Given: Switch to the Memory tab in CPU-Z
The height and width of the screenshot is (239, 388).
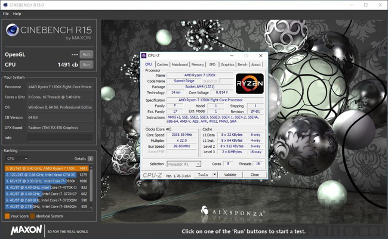Looking at the screenshot, I should point(198,64).
